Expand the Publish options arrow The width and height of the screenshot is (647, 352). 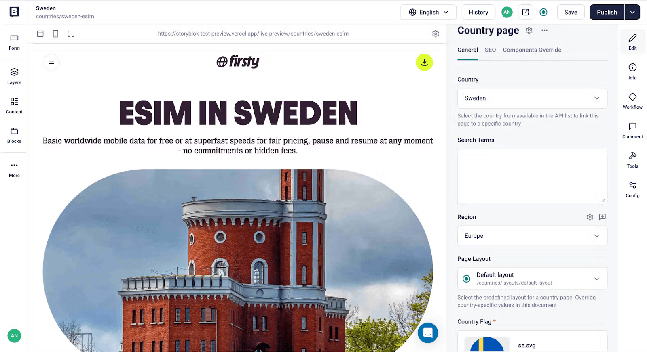[632, 12]
